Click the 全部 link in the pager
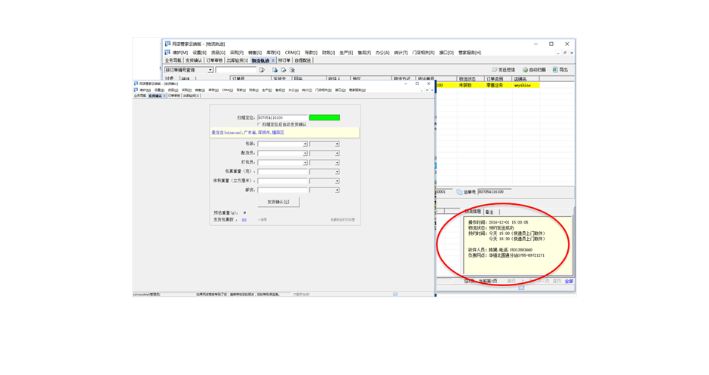The height and width of the screenshot is (375, 709). click(x=569, y=281)
